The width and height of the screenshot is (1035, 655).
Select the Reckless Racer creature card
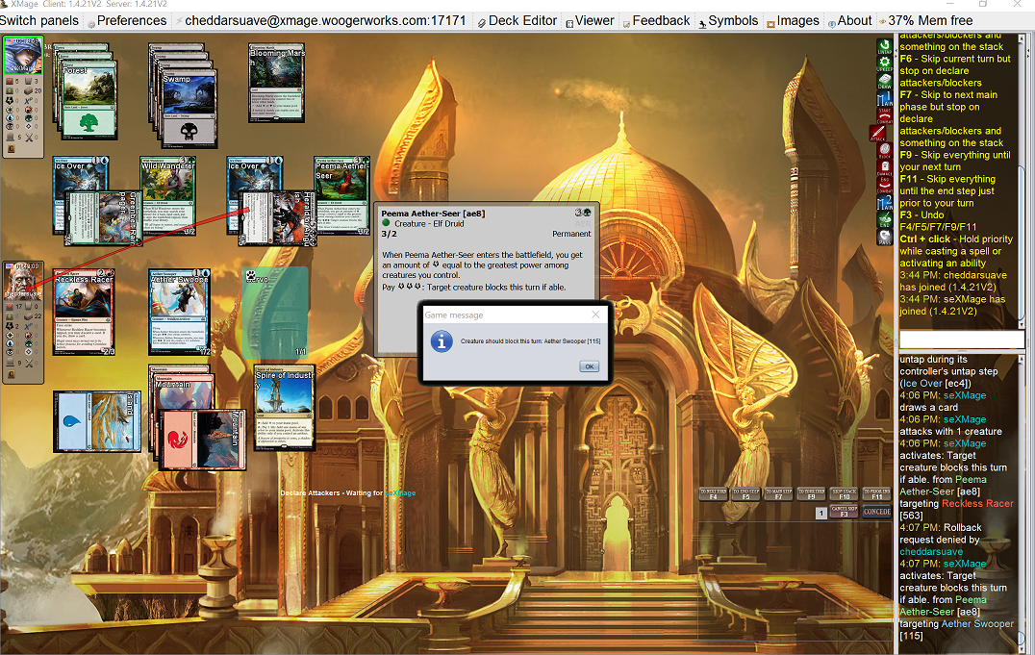click(83, 313)
